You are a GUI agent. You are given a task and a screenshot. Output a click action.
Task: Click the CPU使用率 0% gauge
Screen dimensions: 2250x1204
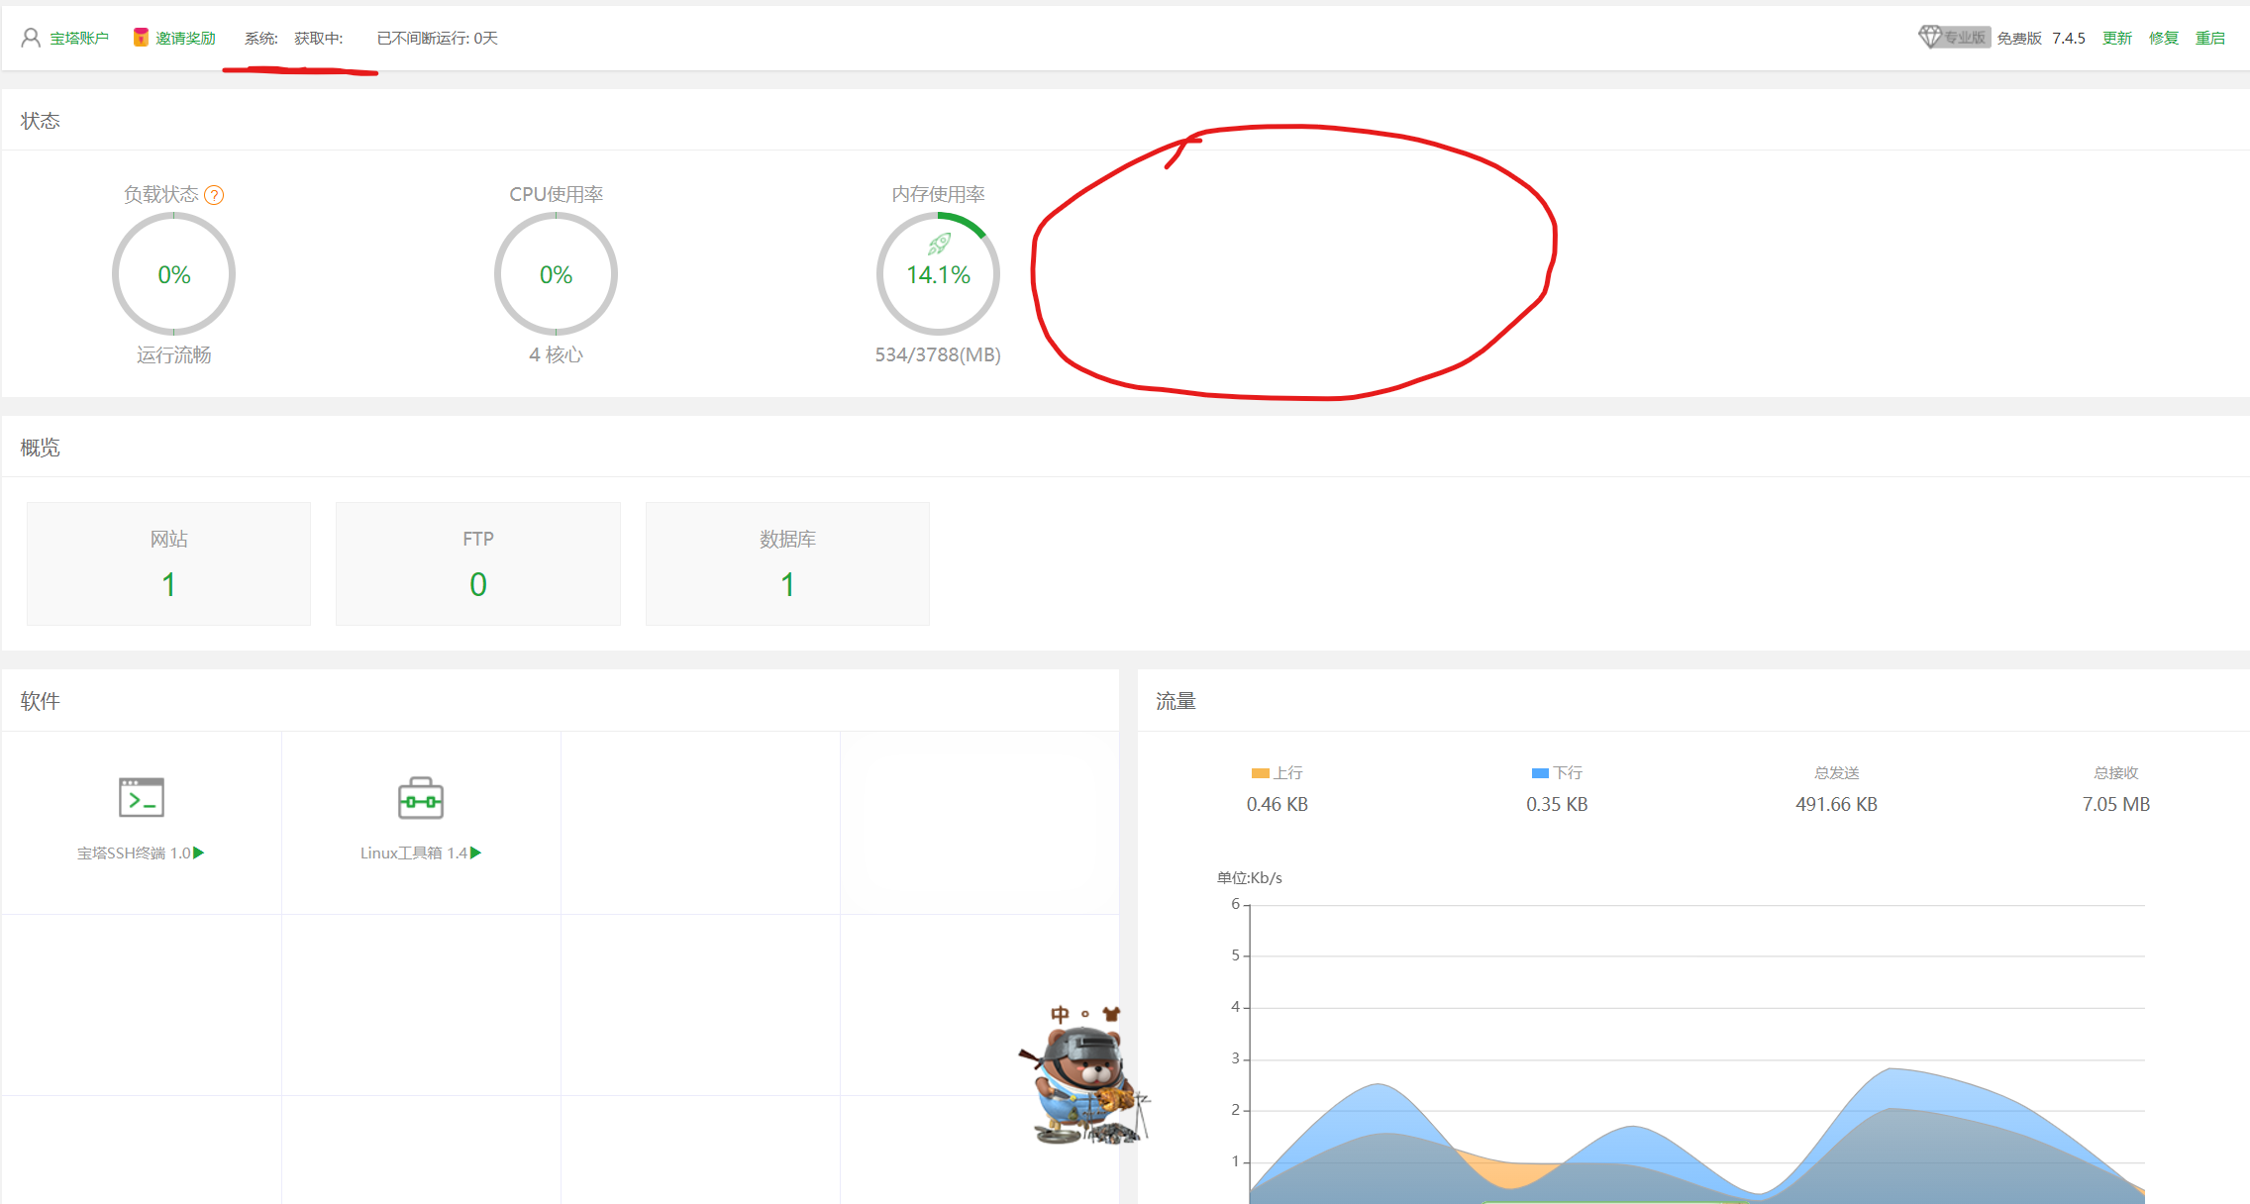tap(556, 274)
